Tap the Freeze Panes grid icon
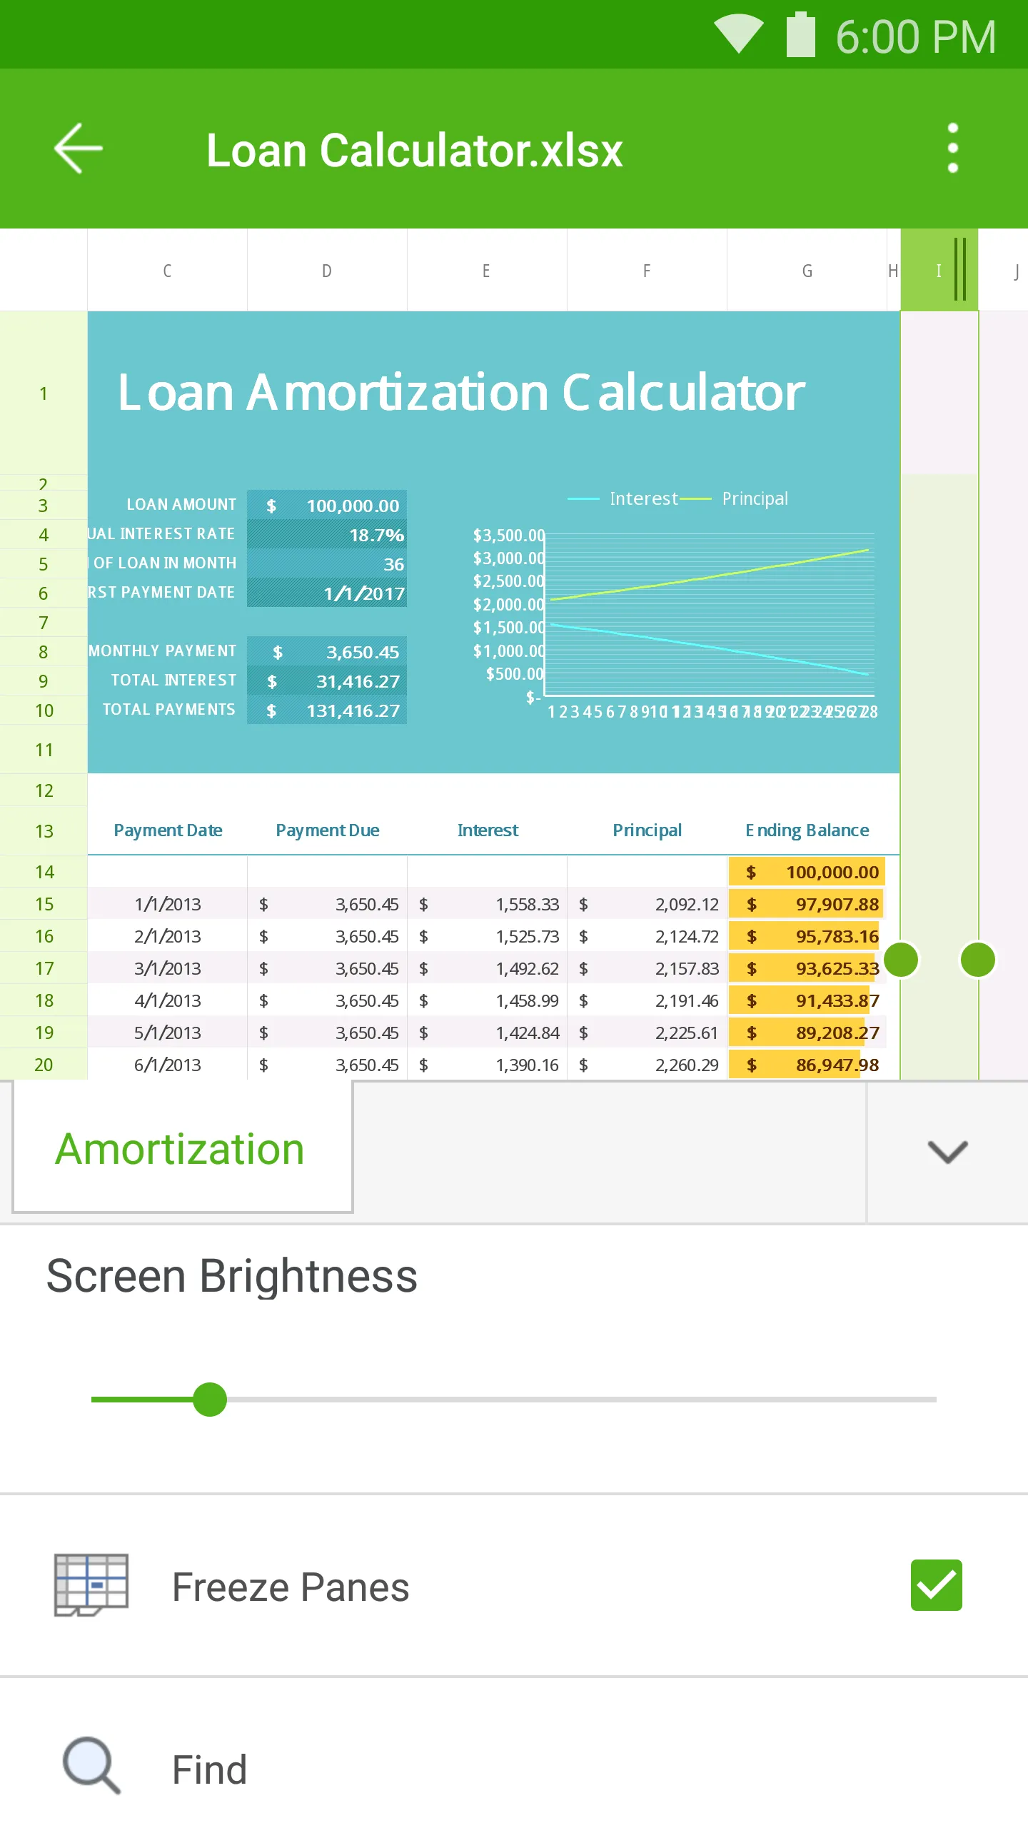Image resolution: width=1028 pixels, height=1828 pixels. [x=91, y=1585]
